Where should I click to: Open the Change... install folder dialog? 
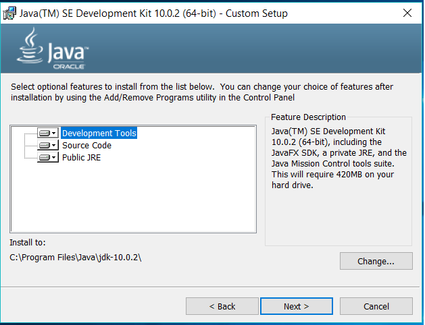[x=376, y=261]
